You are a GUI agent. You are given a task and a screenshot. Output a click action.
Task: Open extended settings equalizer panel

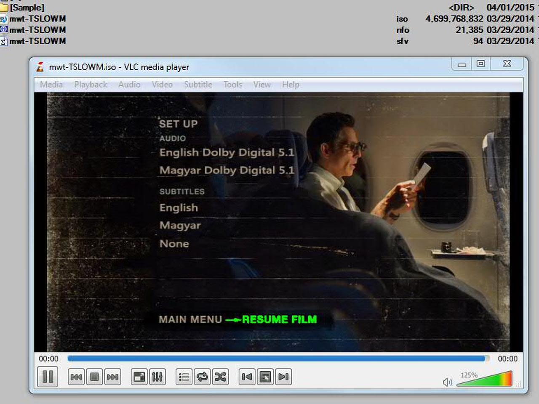[x=157, y=377]
